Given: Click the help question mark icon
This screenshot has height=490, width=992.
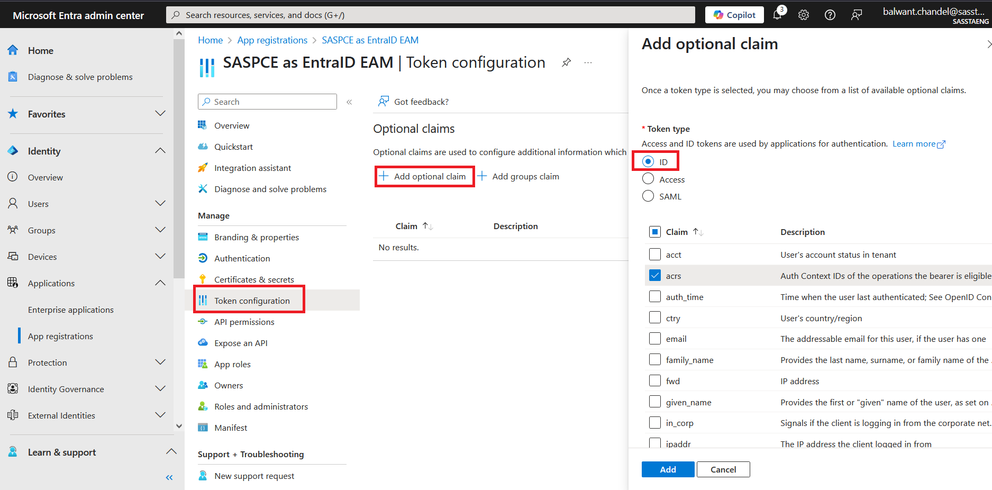Looking at the screenshot, I should point(830,15).
